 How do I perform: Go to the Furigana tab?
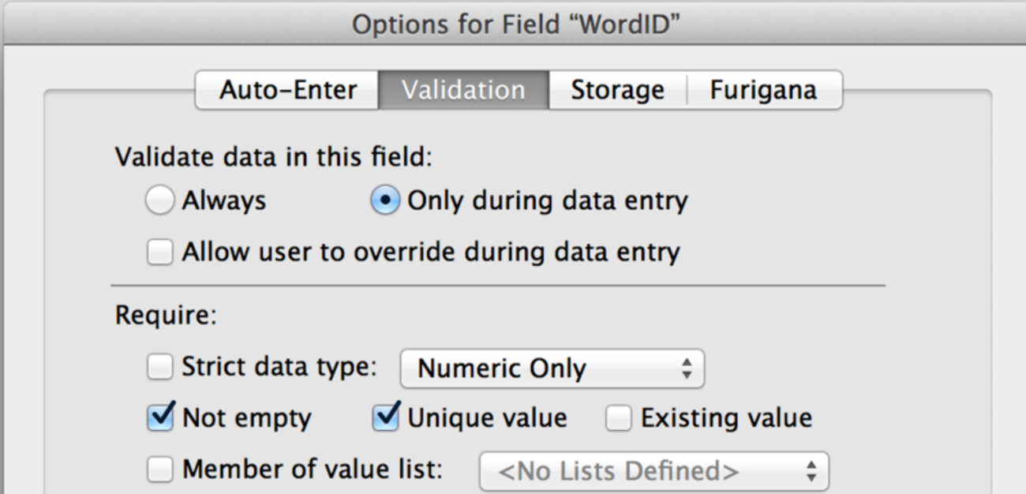[x=762, y=91]
